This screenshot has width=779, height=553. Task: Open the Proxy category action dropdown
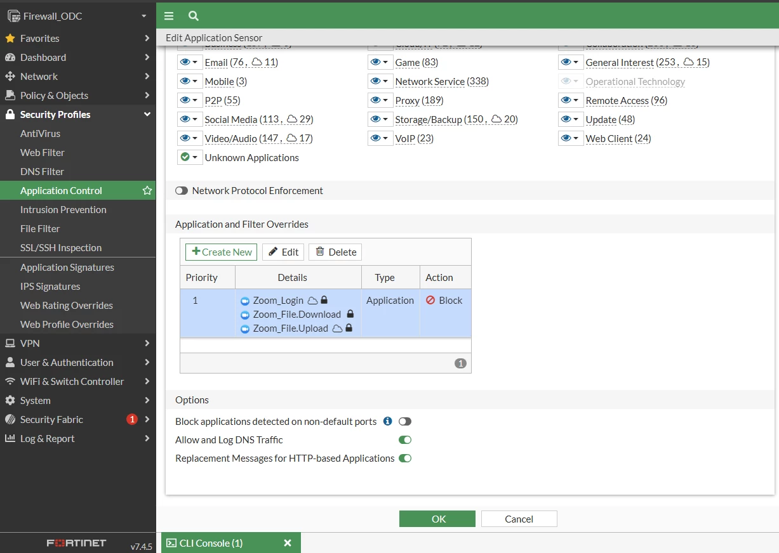380,100
